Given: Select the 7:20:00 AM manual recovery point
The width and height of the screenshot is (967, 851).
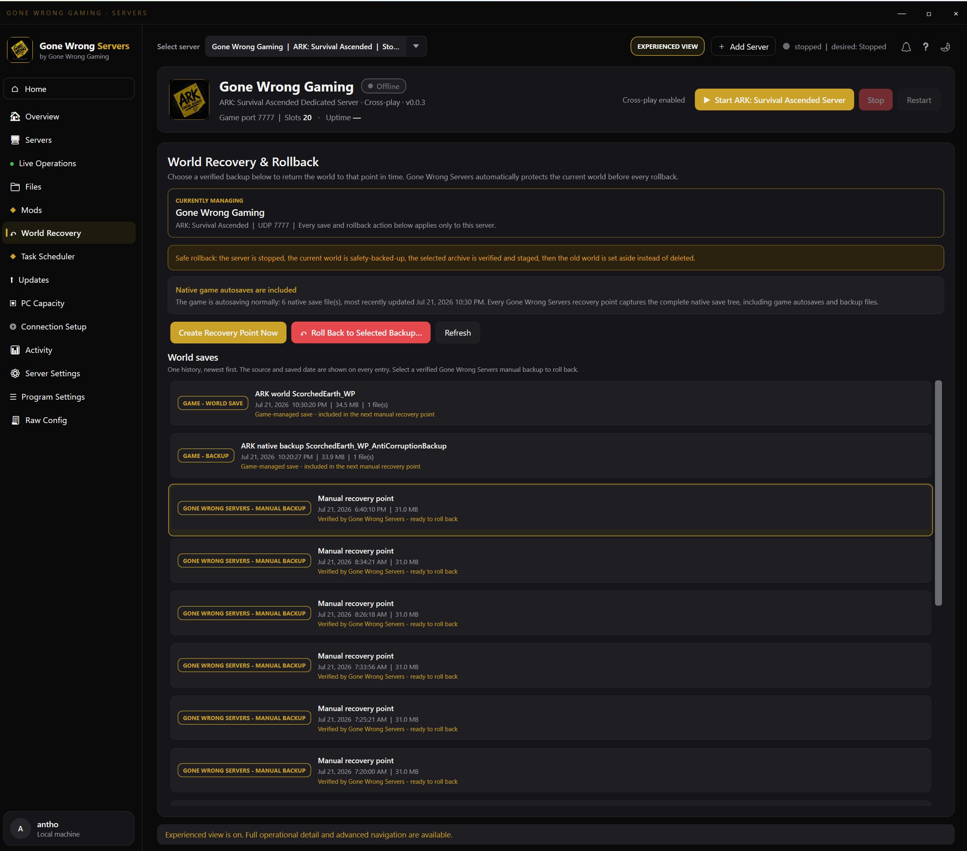Looking at the screenshot, I should click(550, 771).
